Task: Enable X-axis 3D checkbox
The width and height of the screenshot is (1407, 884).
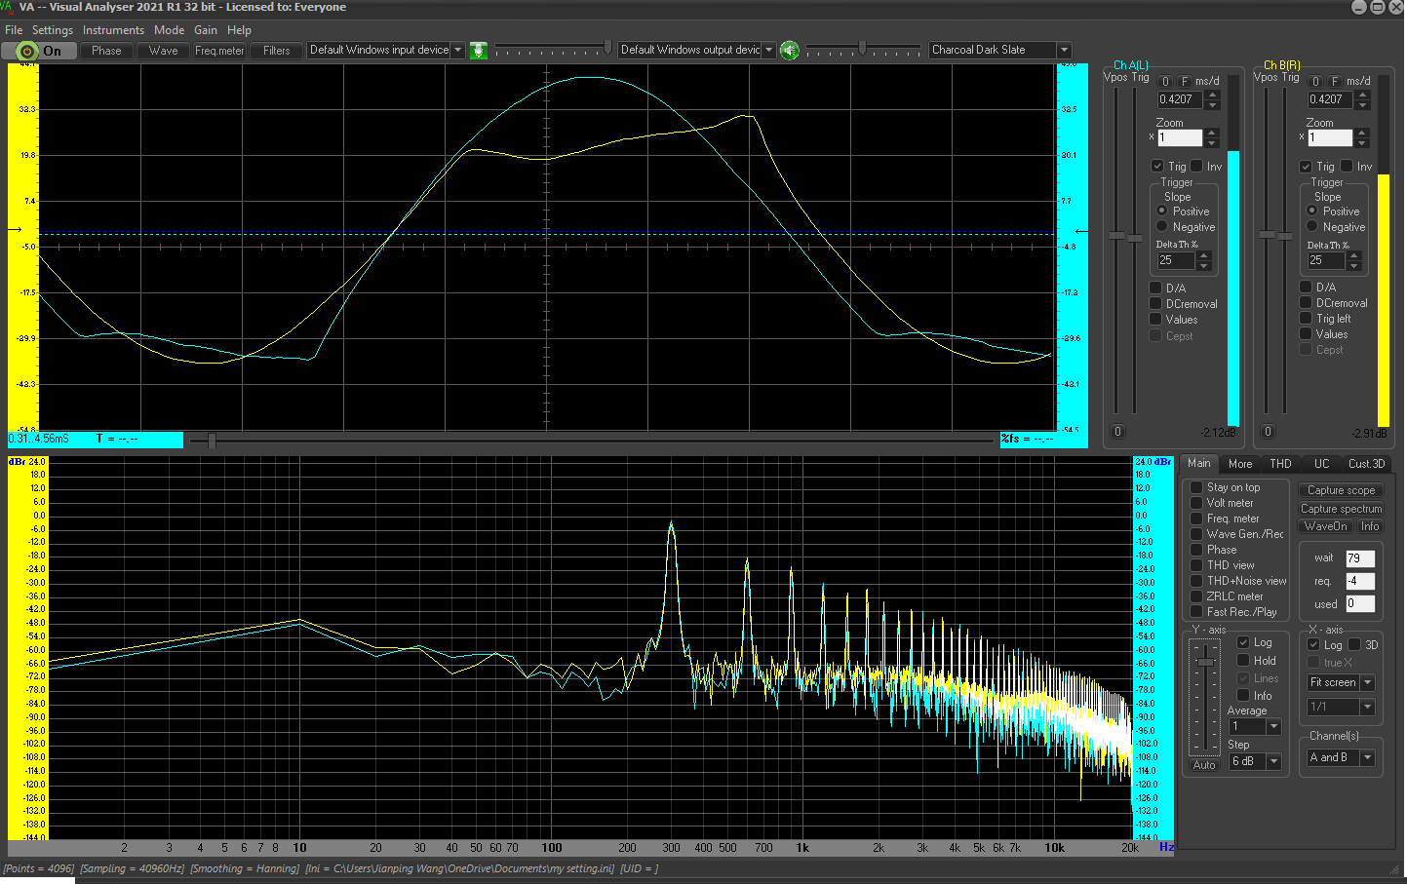Action: (1354, 645)
